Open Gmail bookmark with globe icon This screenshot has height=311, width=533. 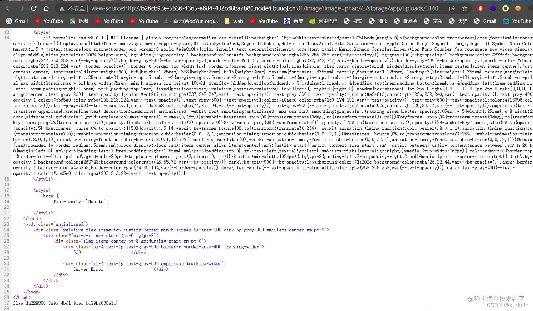pyautogui.click(x=485, y=21)
